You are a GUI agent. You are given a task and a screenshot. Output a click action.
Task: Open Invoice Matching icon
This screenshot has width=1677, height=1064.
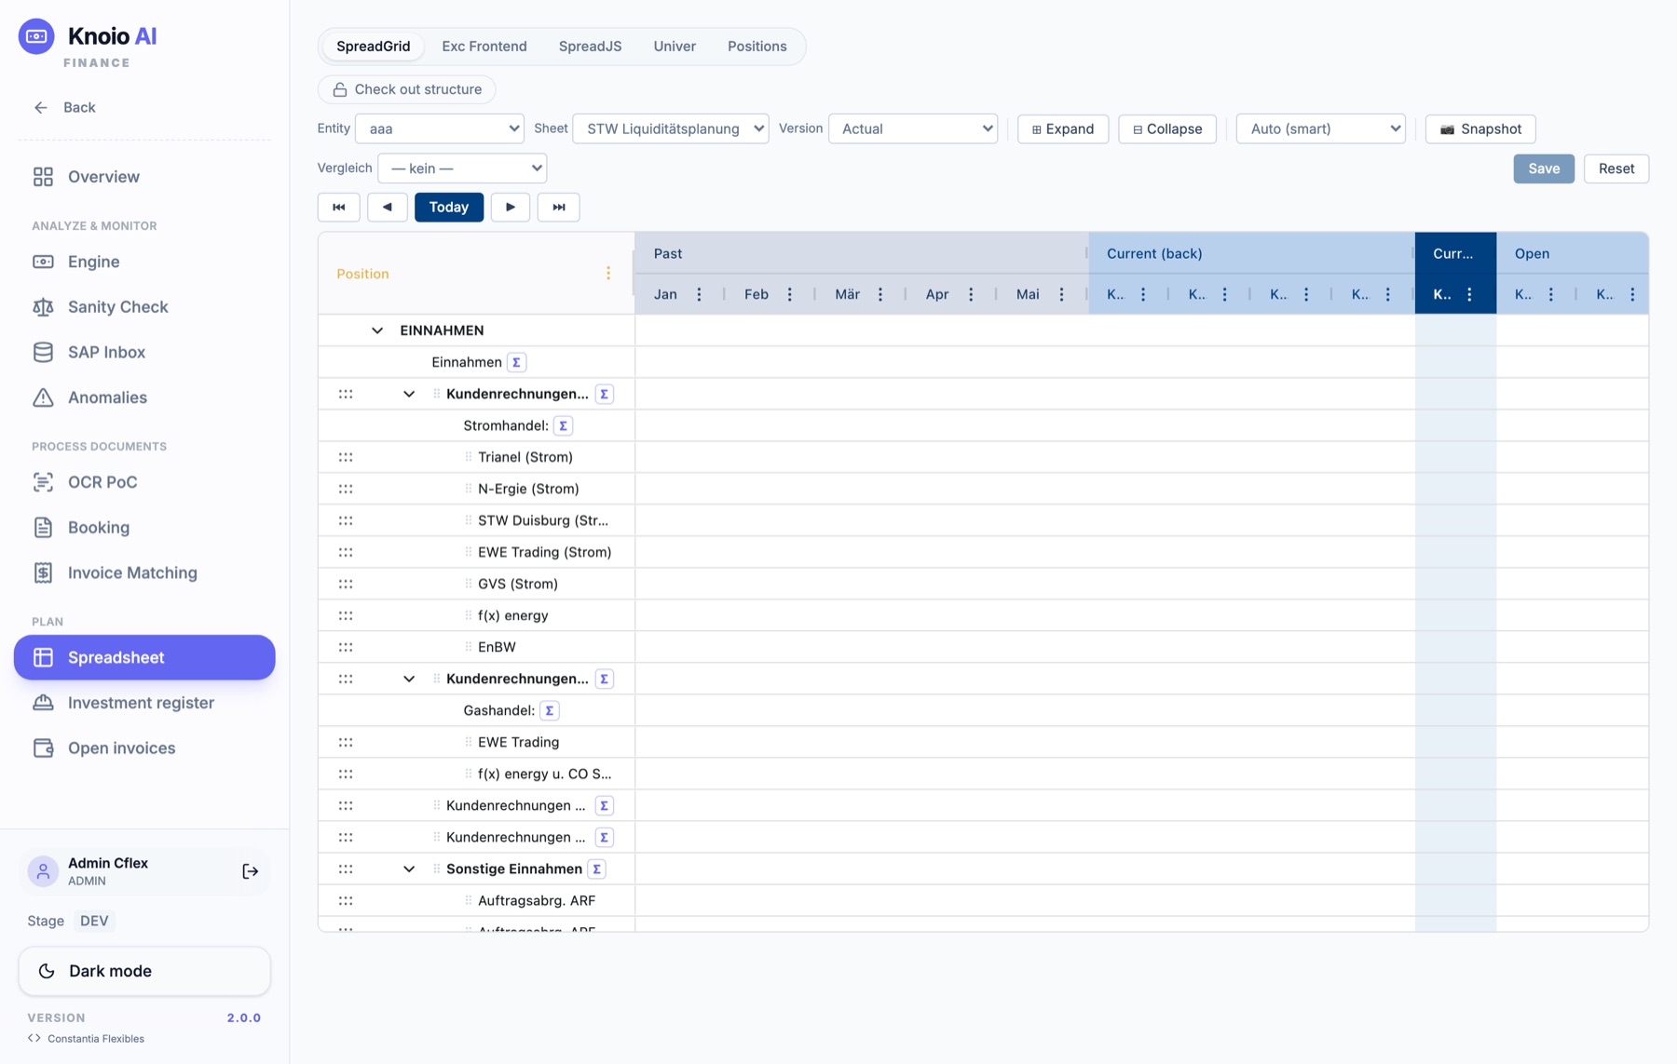[43, 572]
